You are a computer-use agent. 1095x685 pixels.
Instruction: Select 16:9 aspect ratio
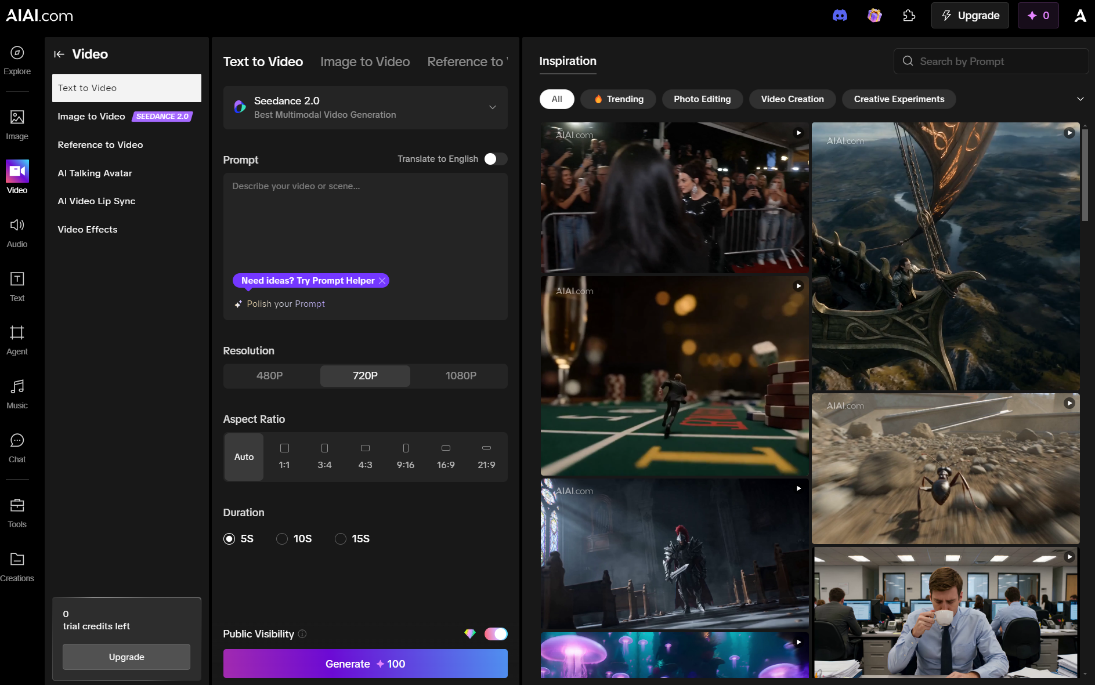(446, 457)
